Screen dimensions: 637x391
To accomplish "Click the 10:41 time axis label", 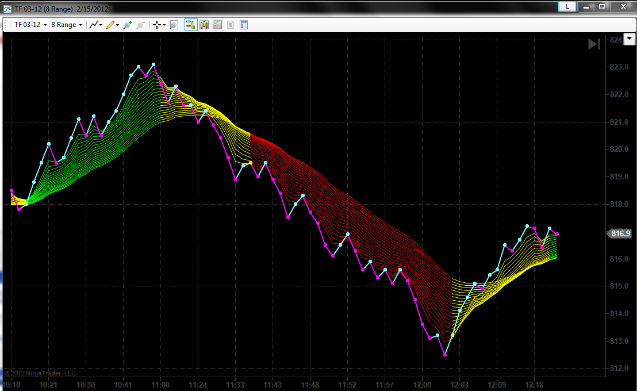I will 123,385.
